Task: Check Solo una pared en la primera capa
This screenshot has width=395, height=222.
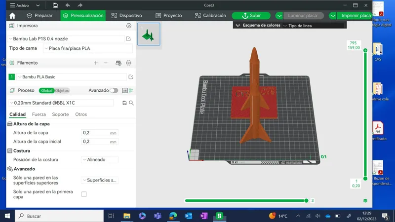Action: (x=84, y=194)
